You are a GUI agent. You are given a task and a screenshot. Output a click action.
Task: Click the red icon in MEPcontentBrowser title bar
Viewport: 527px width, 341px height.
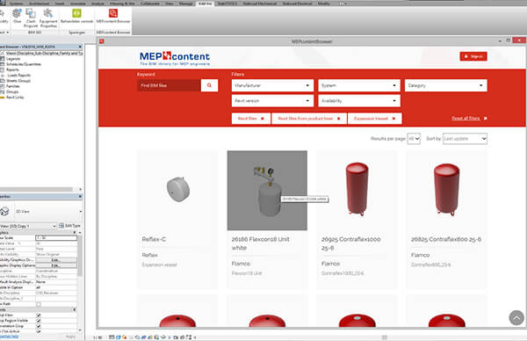click(102, 41)
